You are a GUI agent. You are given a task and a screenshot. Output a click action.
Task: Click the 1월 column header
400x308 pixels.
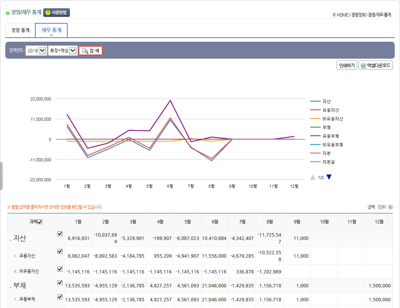[78, 222]
